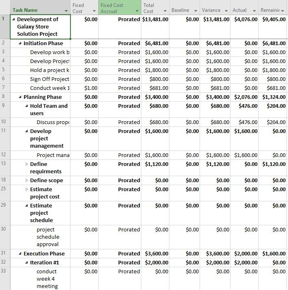
Task: Select the Fixed Cost Accrual column header
Action: (x=120, y=7)
